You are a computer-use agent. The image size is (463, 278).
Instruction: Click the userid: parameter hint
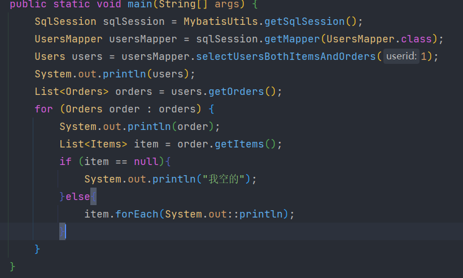click(x=401, y=56)
